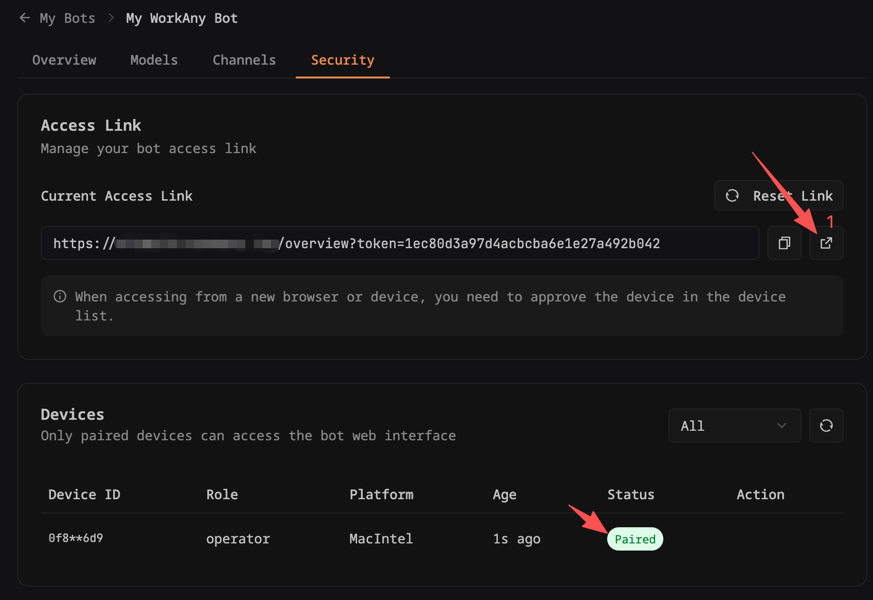Go back using the left arrow icon
The image size is (873, 600).
[25, 18]
